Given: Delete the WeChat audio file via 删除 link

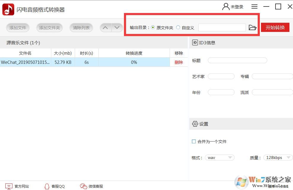Looking at the screenshot, I should click(179, 62).
